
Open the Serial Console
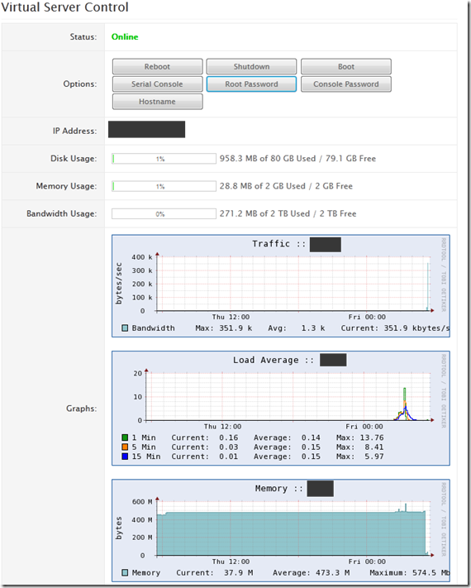(157, 84)
